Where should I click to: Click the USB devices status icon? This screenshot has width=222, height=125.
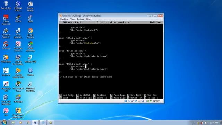[x=133, y=101]
